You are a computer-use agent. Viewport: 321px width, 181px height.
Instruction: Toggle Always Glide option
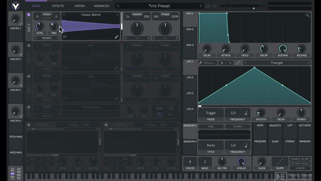[300, 159]
